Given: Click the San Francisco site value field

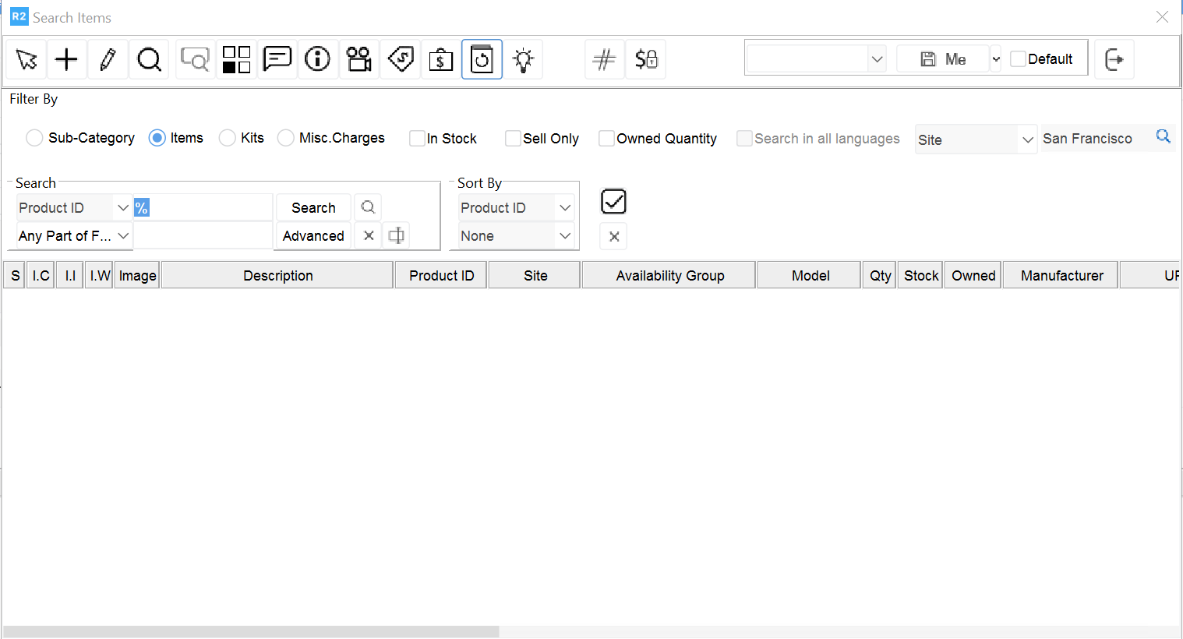Looking at the screenshot, I should pyautogui.click(x=1096, y=139).
